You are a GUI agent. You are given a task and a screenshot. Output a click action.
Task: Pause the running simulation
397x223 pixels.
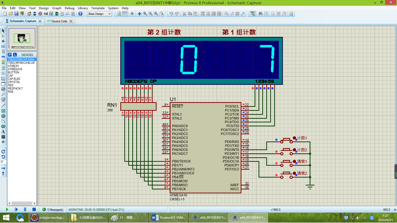25,209
